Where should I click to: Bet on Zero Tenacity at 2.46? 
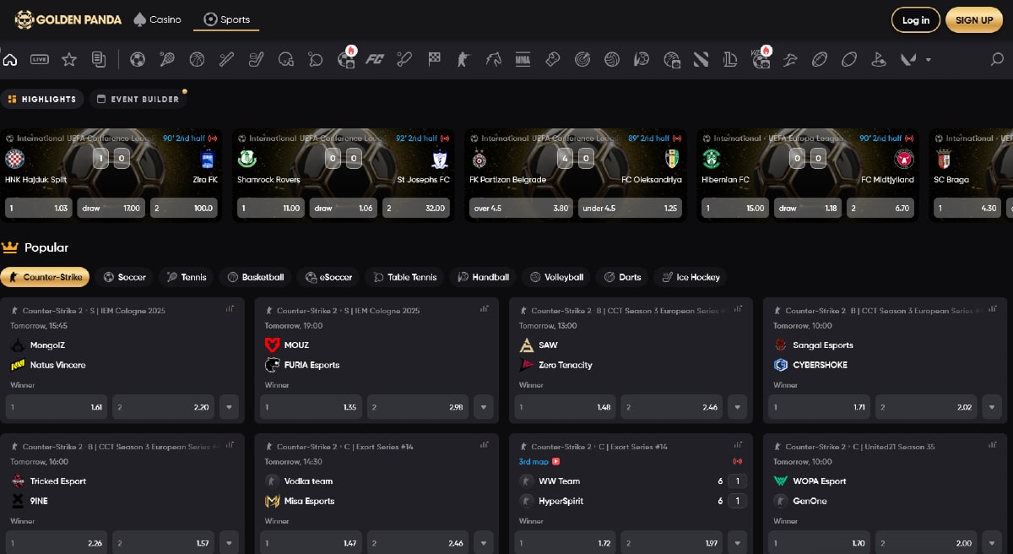[x=672, y=407]
